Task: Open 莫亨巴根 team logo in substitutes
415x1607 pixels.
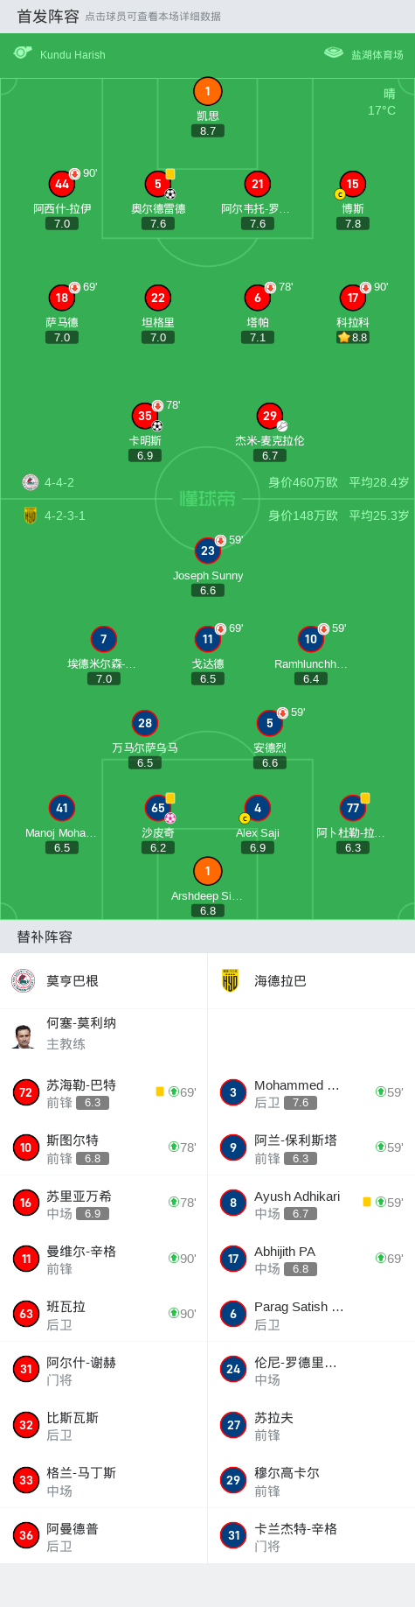Action: (x=24, y=980)
